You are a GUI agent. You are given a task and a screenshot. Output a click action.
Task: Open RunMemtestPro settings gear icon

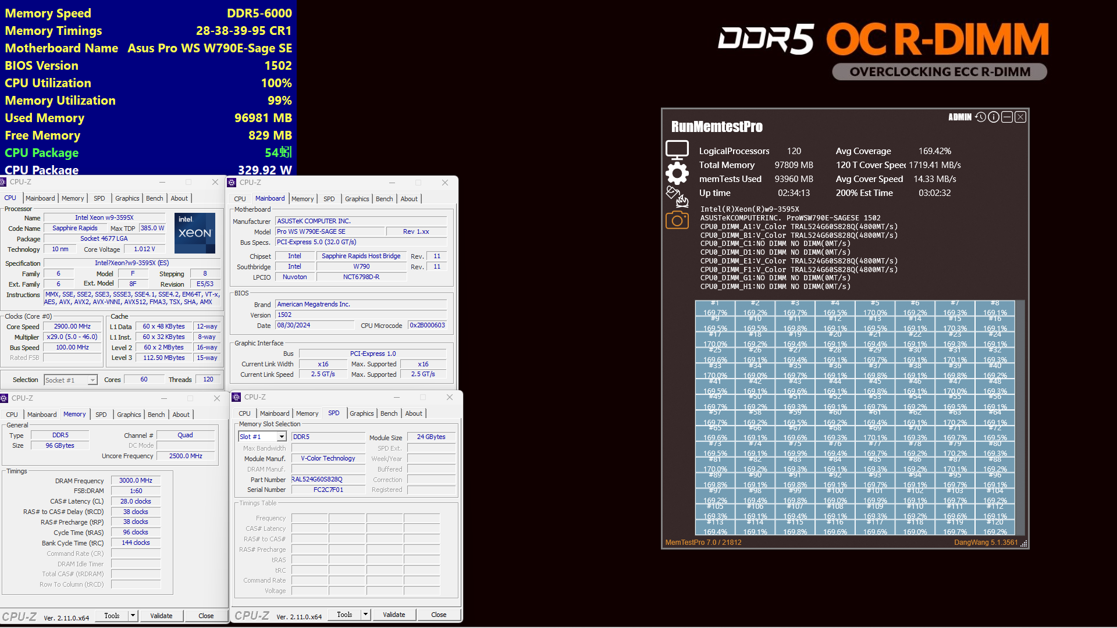tap(677, 173)
